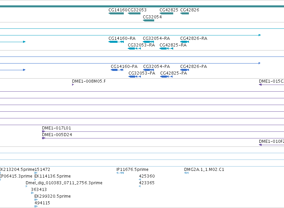Select the 151472 EST arrow
This screenshot has width=284, height=208.
point(36,173)
